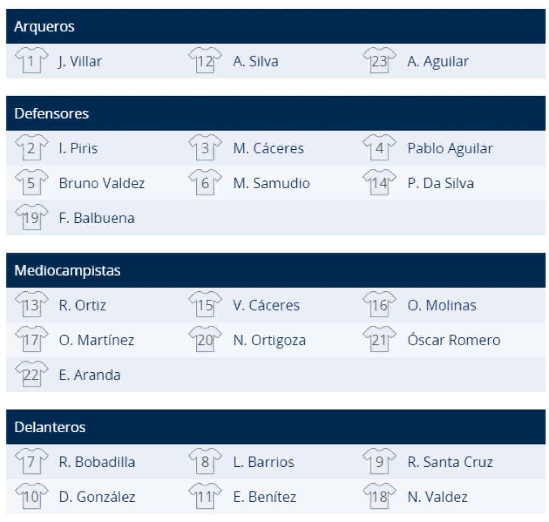
Task: Select jersey 22 icon beside E. Aranda
Action: (31, 375)
